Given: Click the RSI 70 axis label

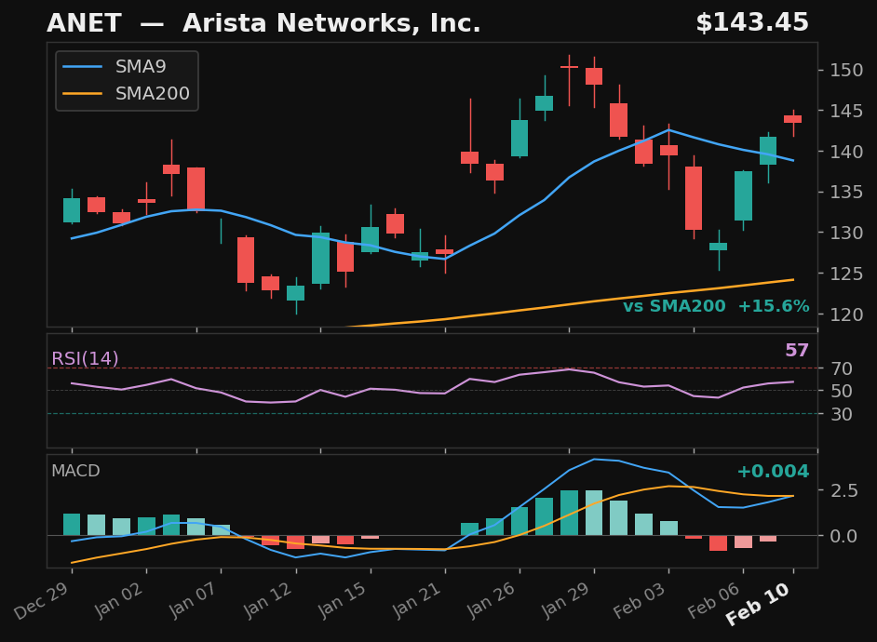Looking at the screenshot, I should coord(842,368).
